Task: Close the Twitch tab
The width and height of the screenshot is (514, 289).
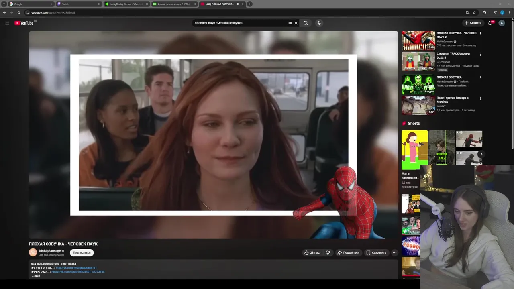Action: (99, 4)
